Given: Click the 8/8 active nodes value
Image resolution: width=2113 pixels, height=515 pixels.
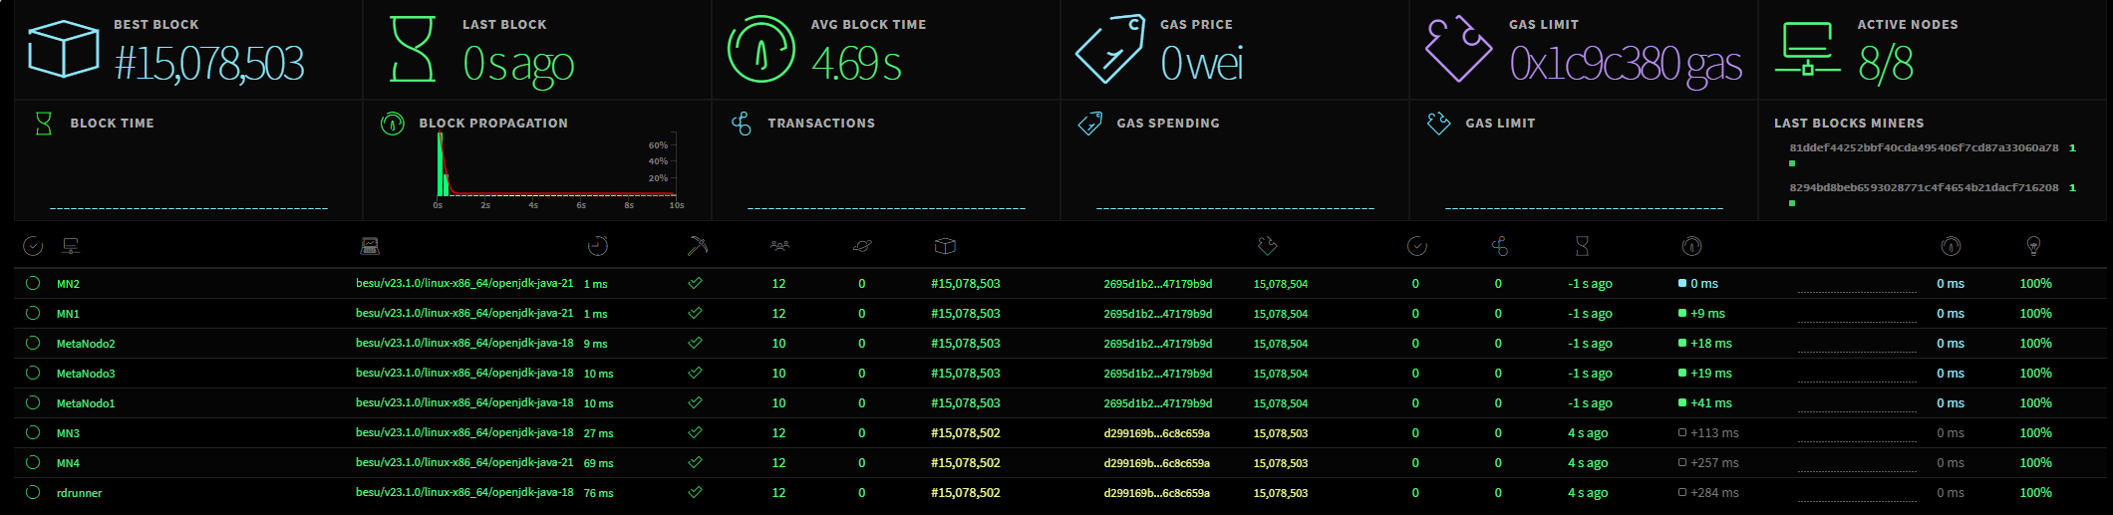Looking at the screenshot, I should (x=1886, y=64).
